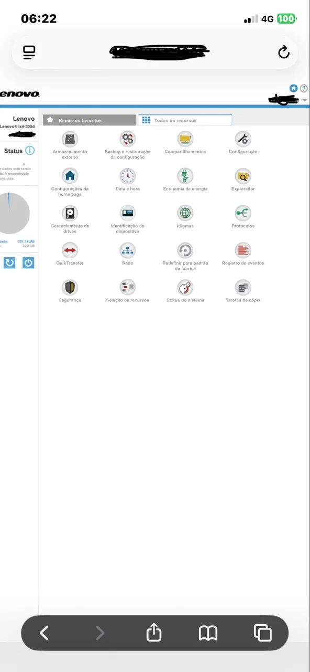The width and height of the screenshot is (310, 672).
Task: Click the power button in Status panel
Action: click(28, 262)
